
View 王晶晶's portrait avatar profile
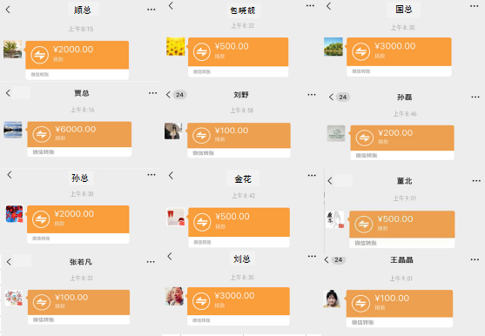332,299
